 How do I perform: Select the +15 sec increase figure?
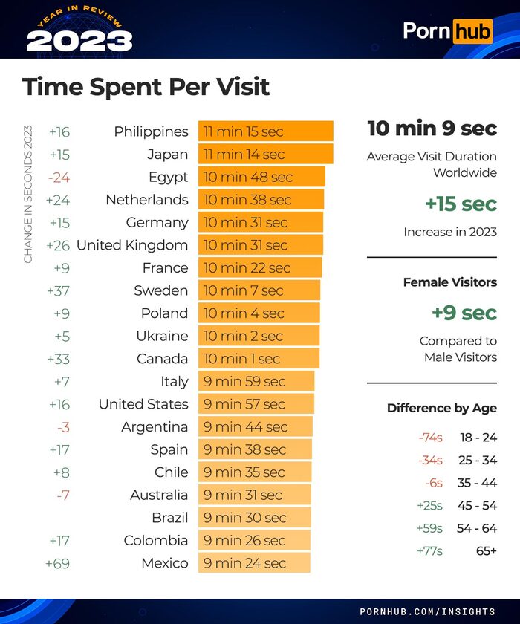[461, 204]
